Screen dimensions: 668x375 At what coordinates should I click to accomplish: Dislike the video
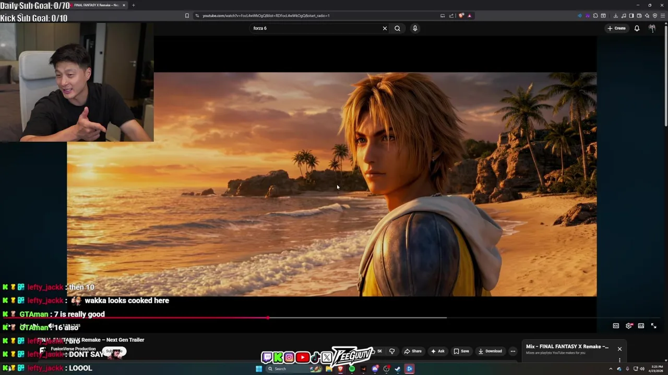392,351
